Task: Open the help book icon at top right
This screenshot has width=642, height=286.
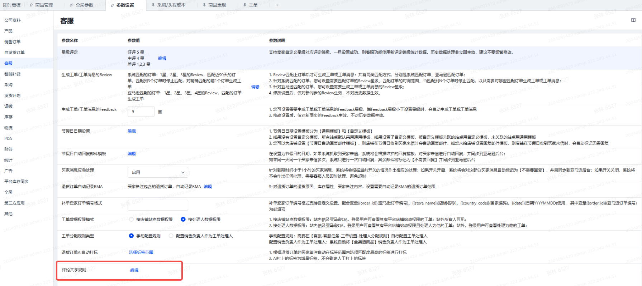Action: coord(633,20)
